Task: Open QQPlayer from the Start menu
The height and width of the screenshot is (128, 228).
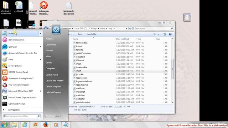Action: [x=20, y=47]
